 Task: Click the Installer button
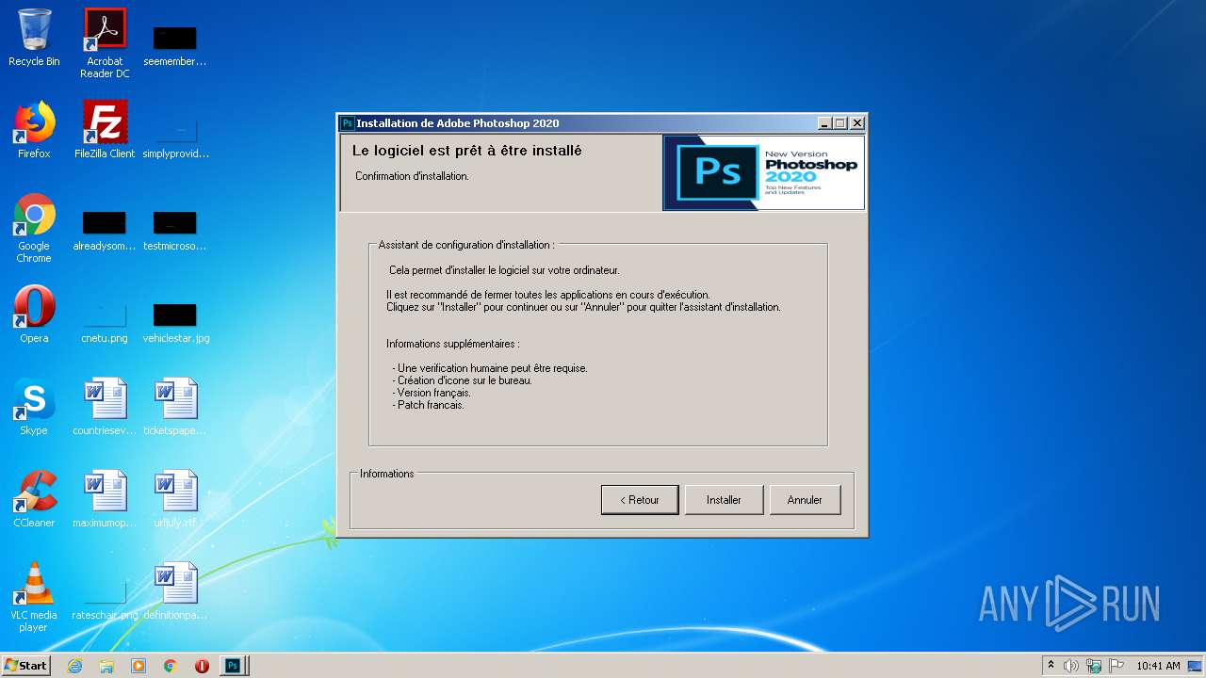coord(724,500)
